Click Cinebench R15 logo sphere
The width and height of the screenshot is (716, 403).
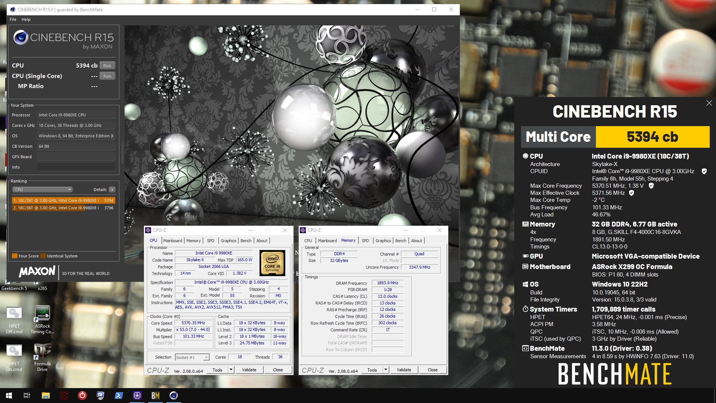21,38
